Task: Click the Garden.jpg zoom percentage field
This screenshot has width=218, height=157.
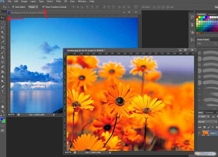Action: [68, 152]
